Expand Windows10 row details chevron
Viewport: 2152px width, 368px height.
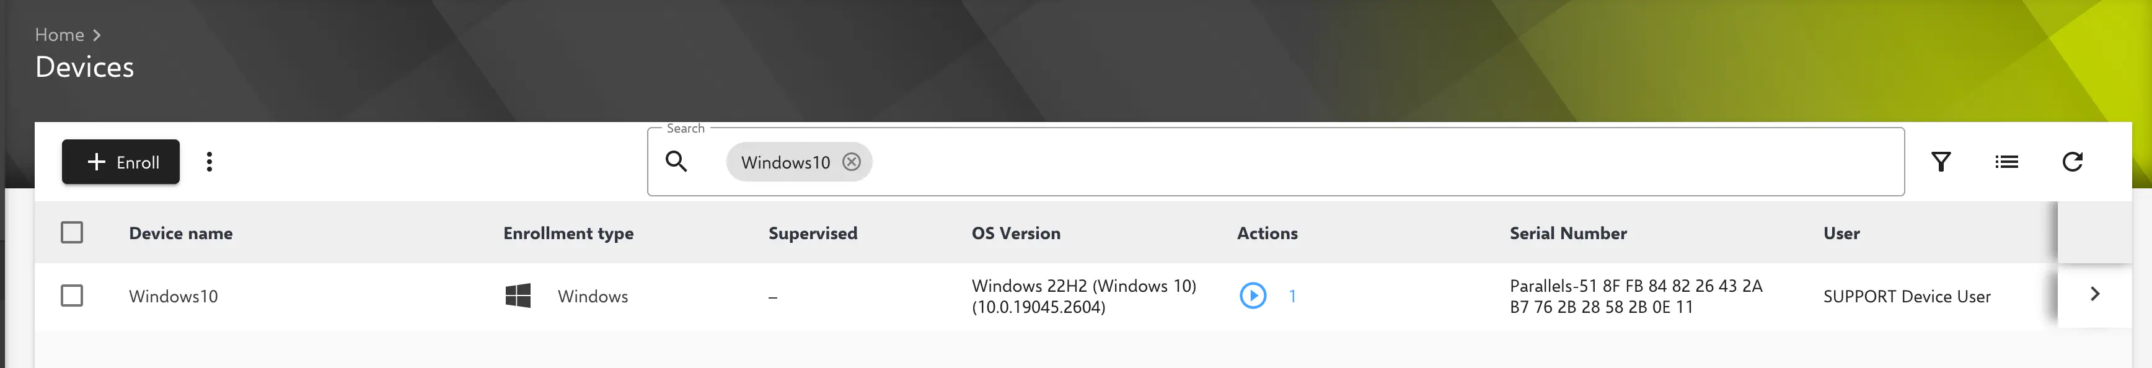pyautogui.click(x=2094, y=294)
